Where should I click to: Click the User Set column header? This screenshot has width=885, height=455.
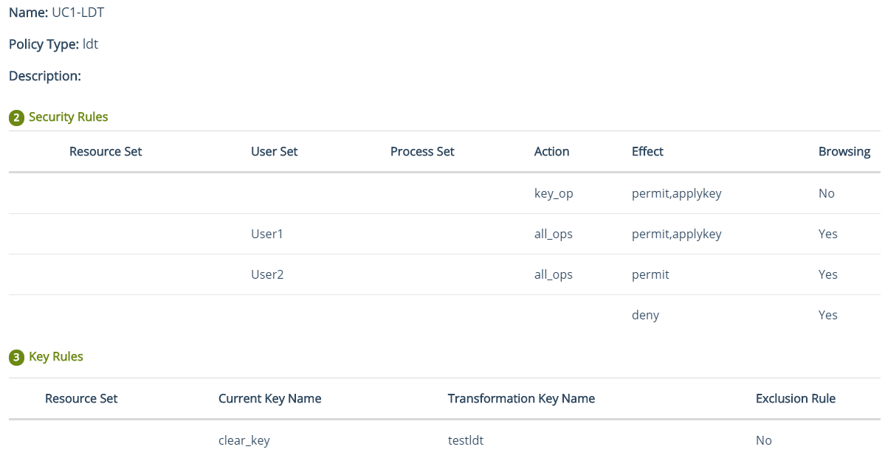click(x=274, y=152)
